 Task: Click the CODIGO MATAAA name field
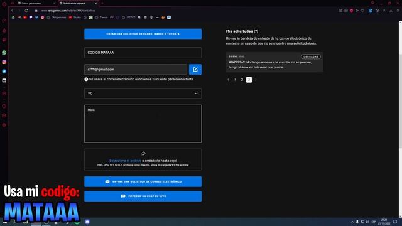tap(143, 53)
